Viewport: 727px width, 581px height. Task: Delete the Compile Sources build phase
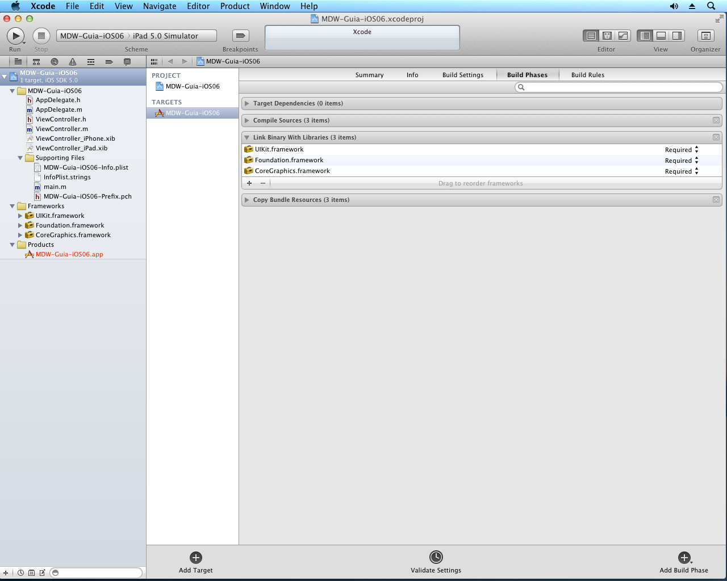(716, 120)
